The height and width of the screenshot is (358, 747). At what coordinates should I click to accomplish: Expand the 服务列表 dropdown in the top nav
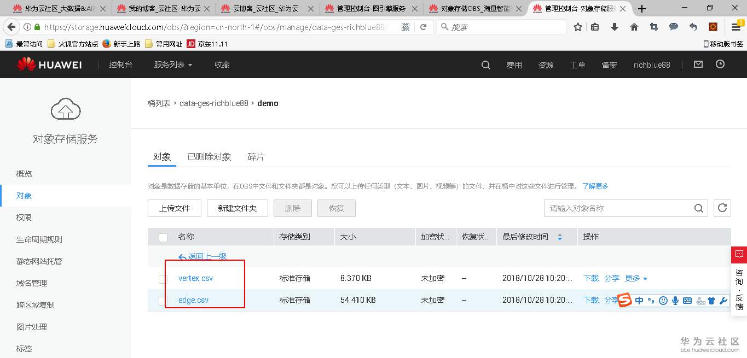click(x=172, y=64)
